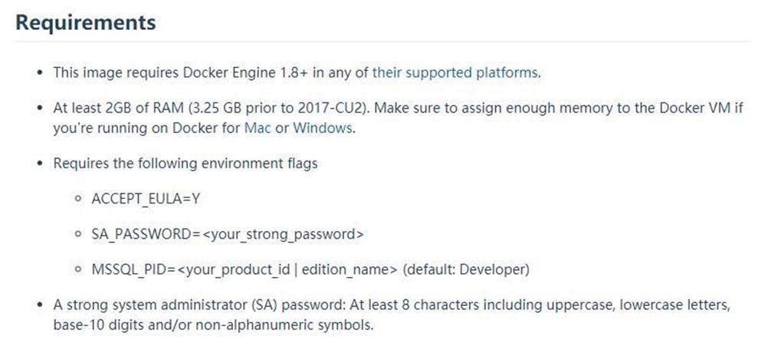
Task: Click the "Requirements" heading
Action: click(86, 23)
